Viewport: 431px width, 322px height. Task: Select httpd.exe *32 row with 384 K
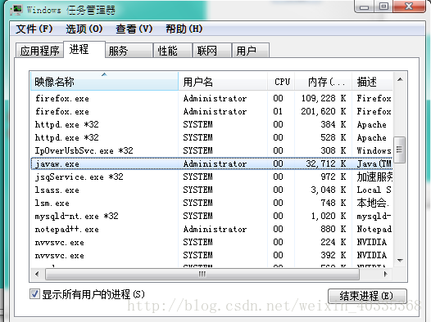[211, 124]
